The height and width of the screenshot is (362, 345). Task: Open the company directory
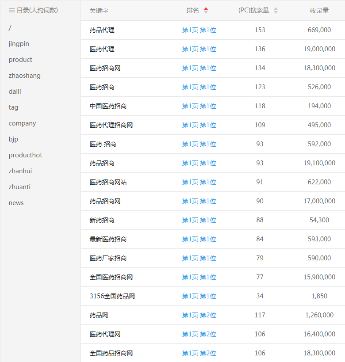[x=23, y=123]
